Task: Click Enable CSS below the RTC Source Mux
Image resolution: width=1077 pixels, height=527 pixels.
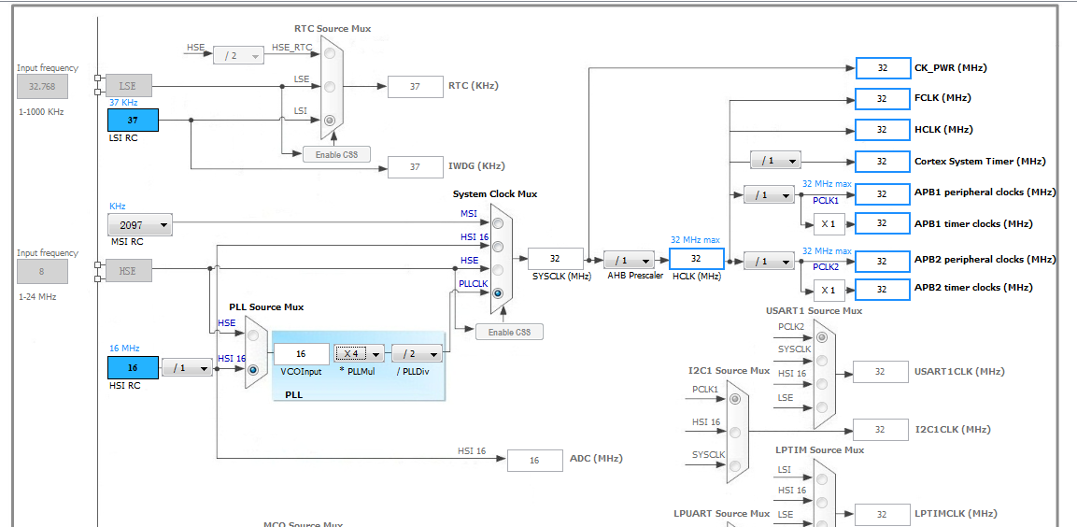Action: (336, 154)
